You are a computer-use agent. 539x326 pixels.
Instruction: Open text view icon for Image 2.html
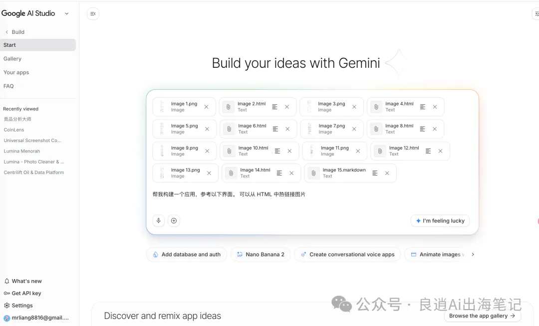coord(275,107)
